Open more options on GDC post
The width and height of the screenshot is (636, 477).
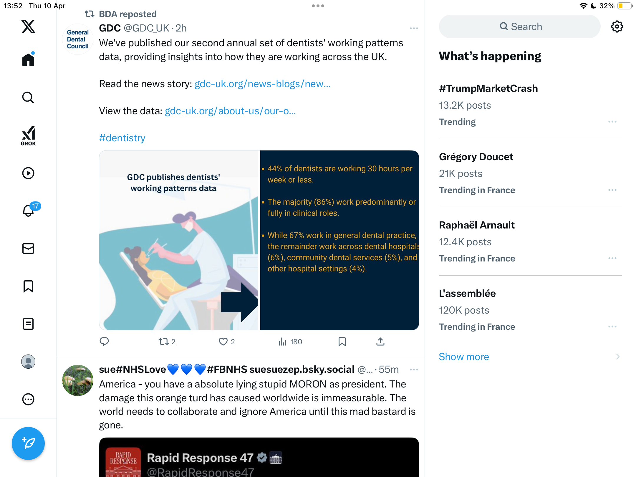[x=414, y=28]
